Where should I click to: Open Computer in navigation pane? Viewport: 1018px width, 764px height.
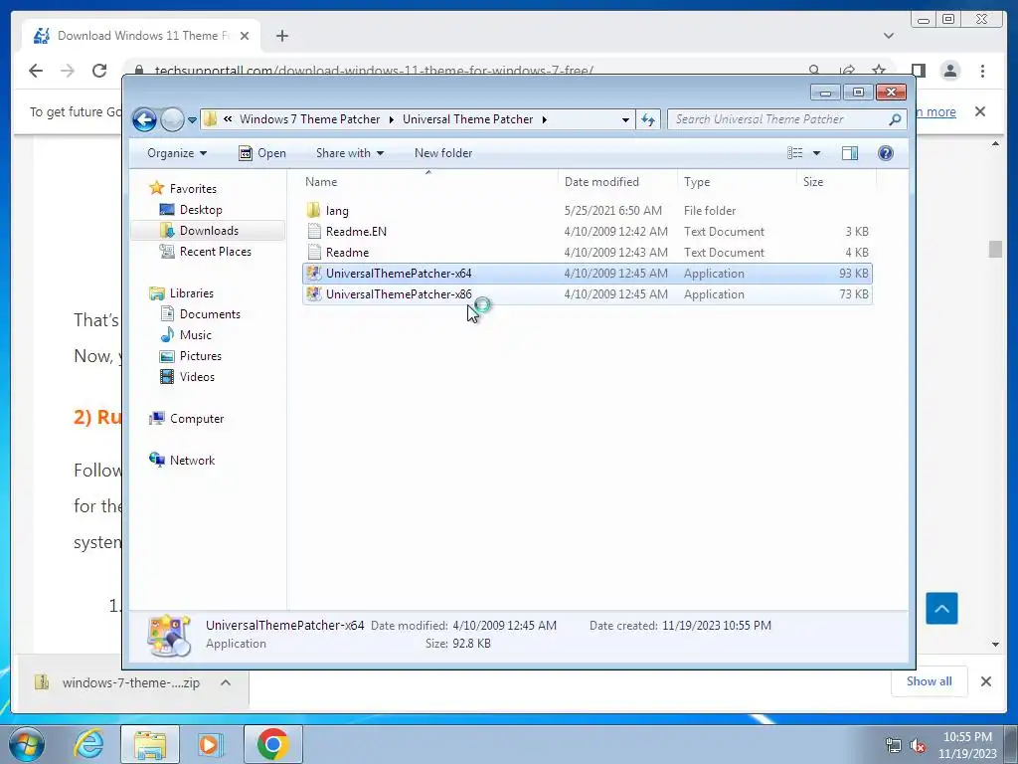(x=196, y=419)
